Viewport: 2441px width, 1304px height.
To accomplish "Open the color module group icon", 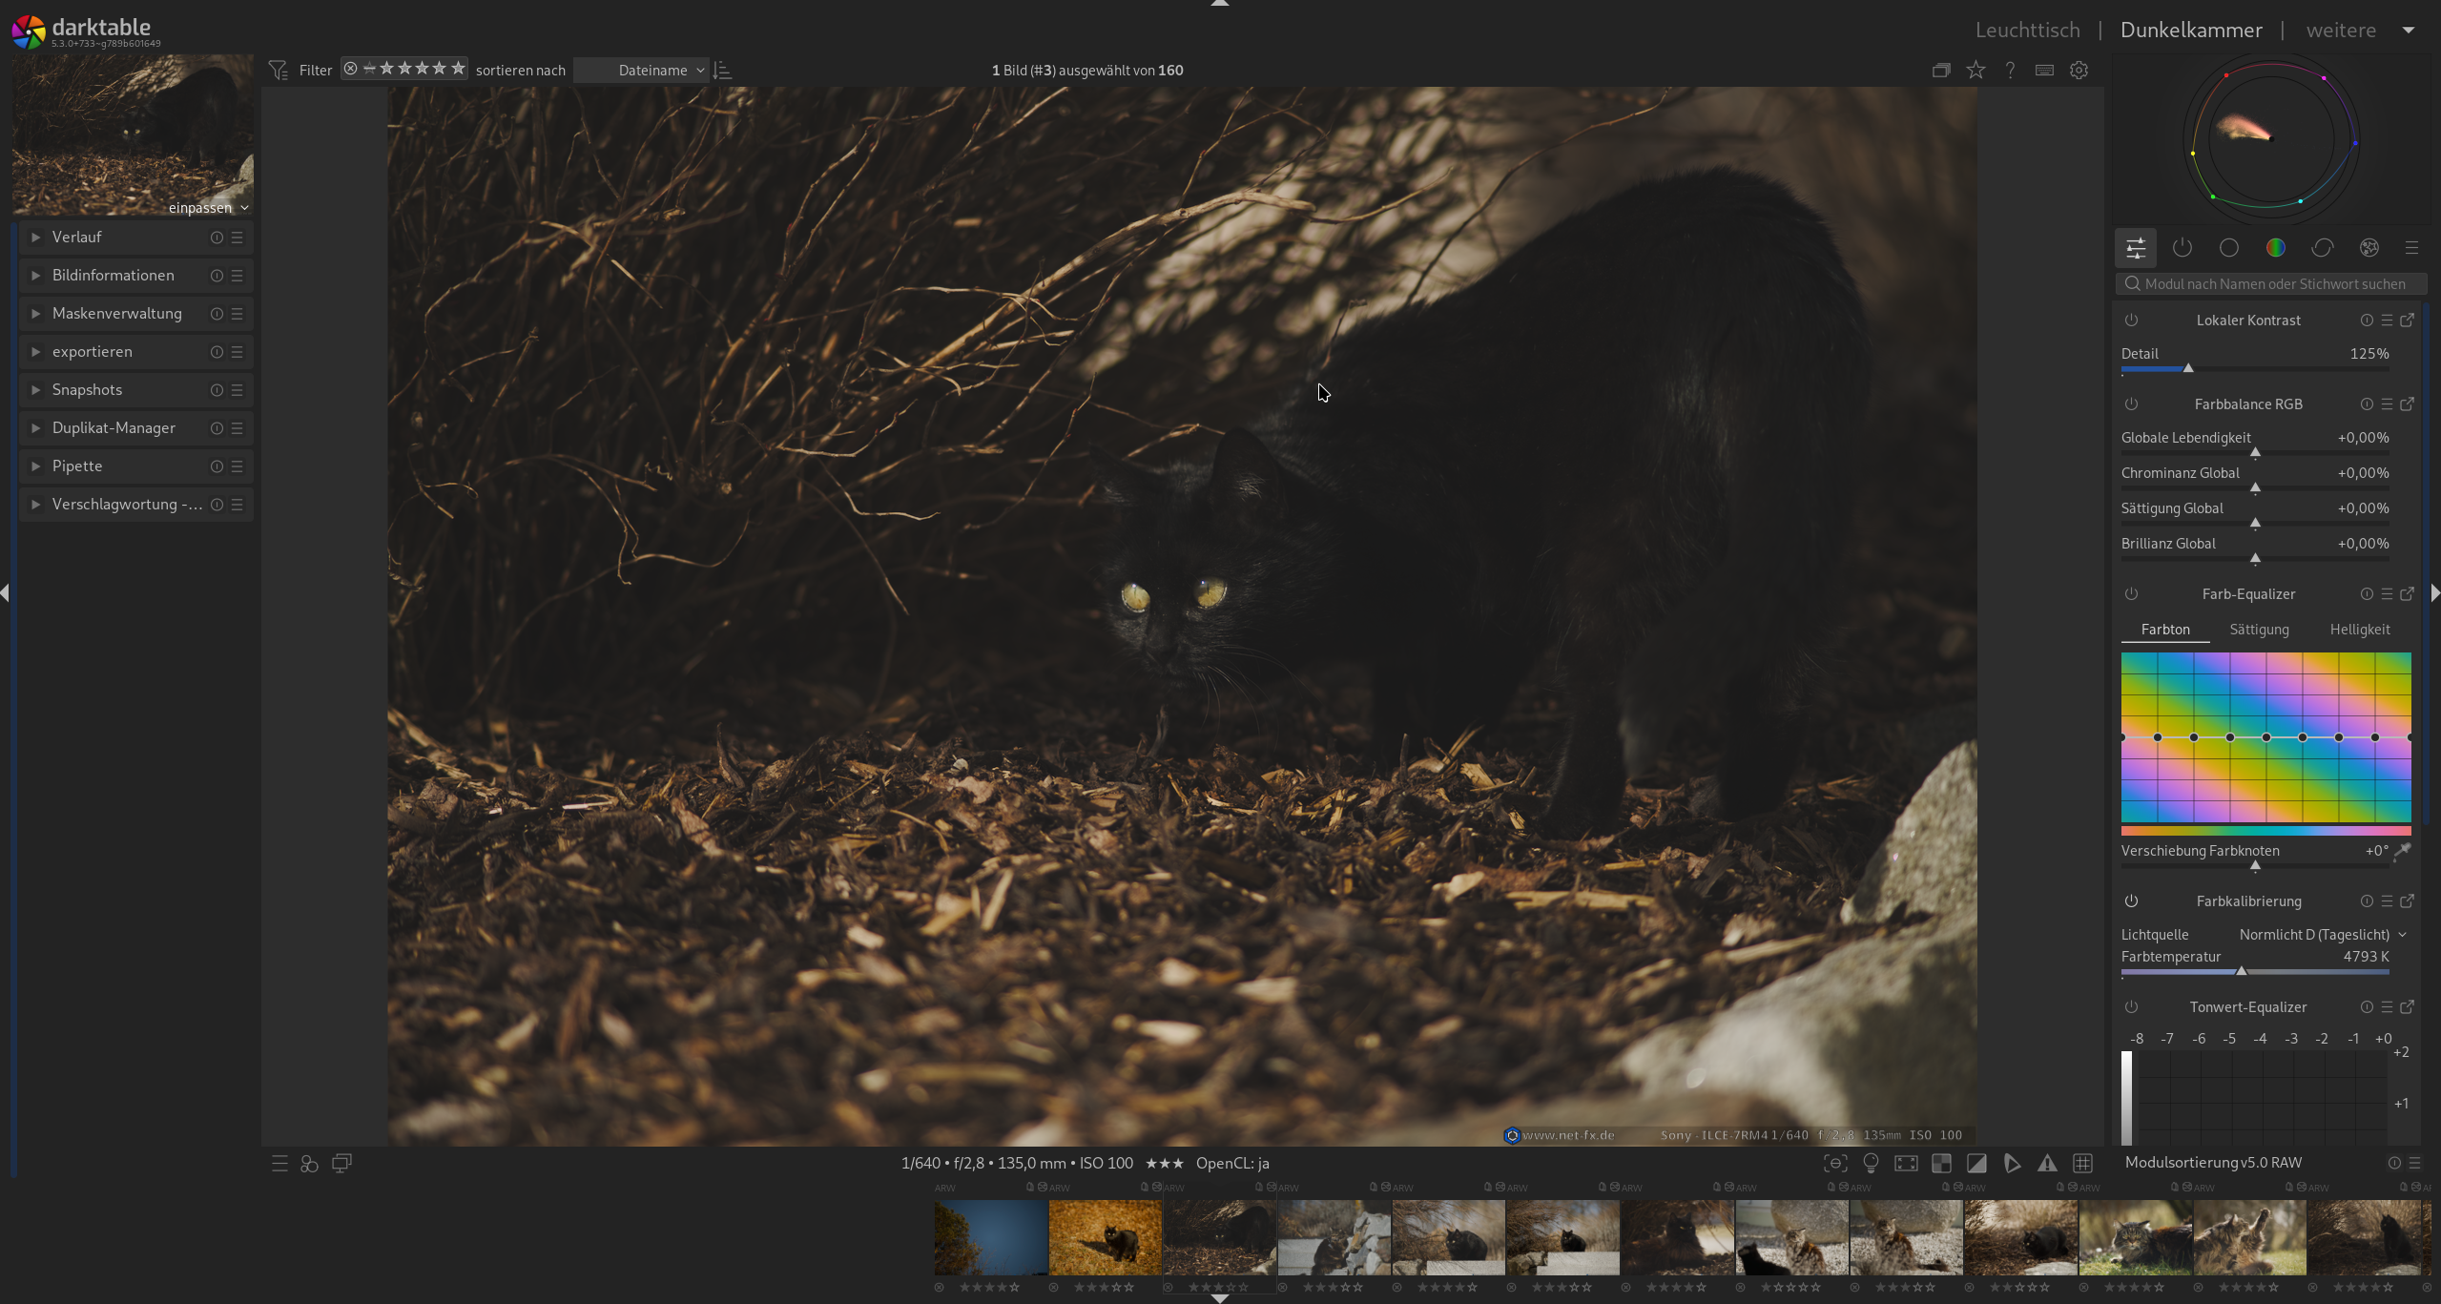I will [2275, 248].
